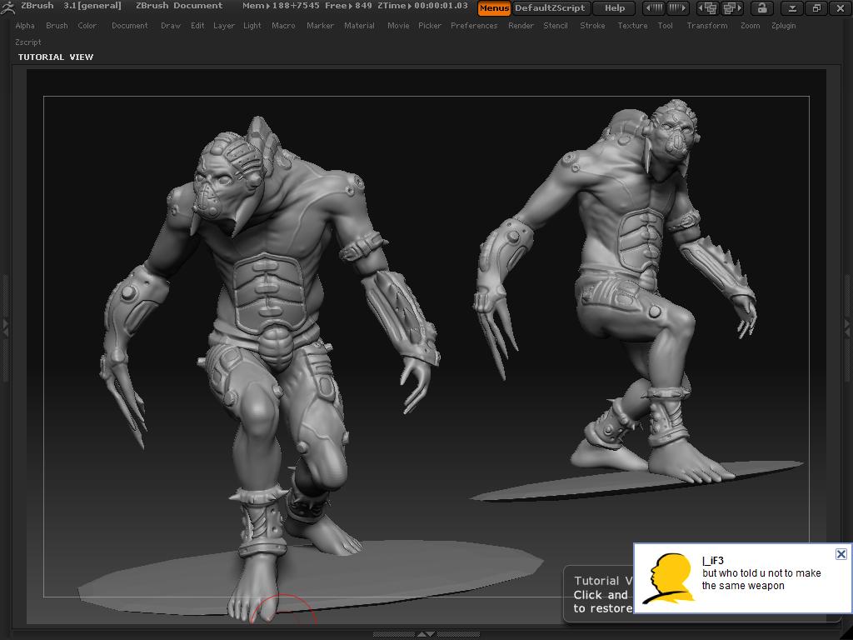Click the message about the same weapon
The height and width of the screenshot is (640, 853).
coord(761,579)
